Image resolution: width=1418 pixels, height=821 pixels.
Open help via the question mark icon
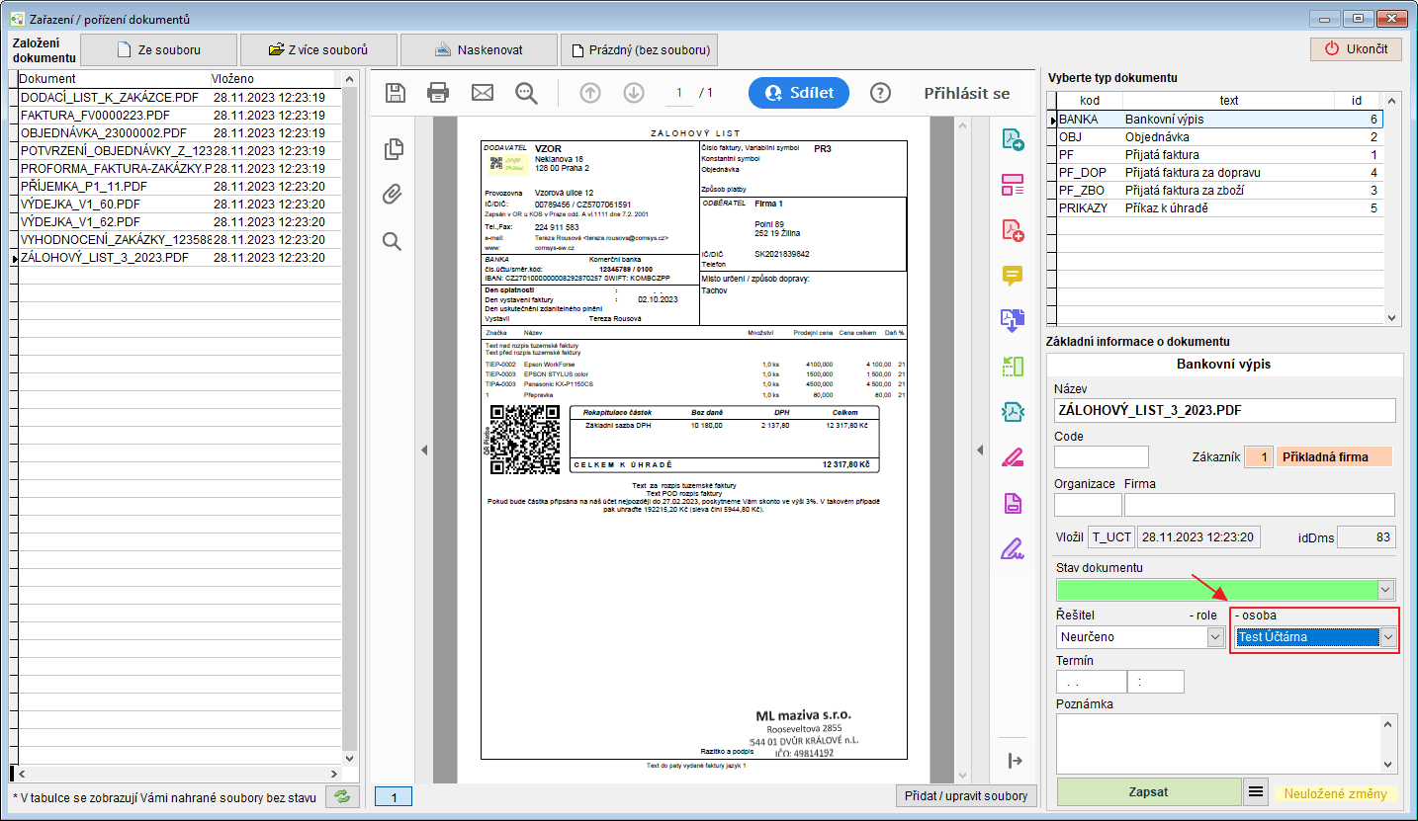coord(881,93)
